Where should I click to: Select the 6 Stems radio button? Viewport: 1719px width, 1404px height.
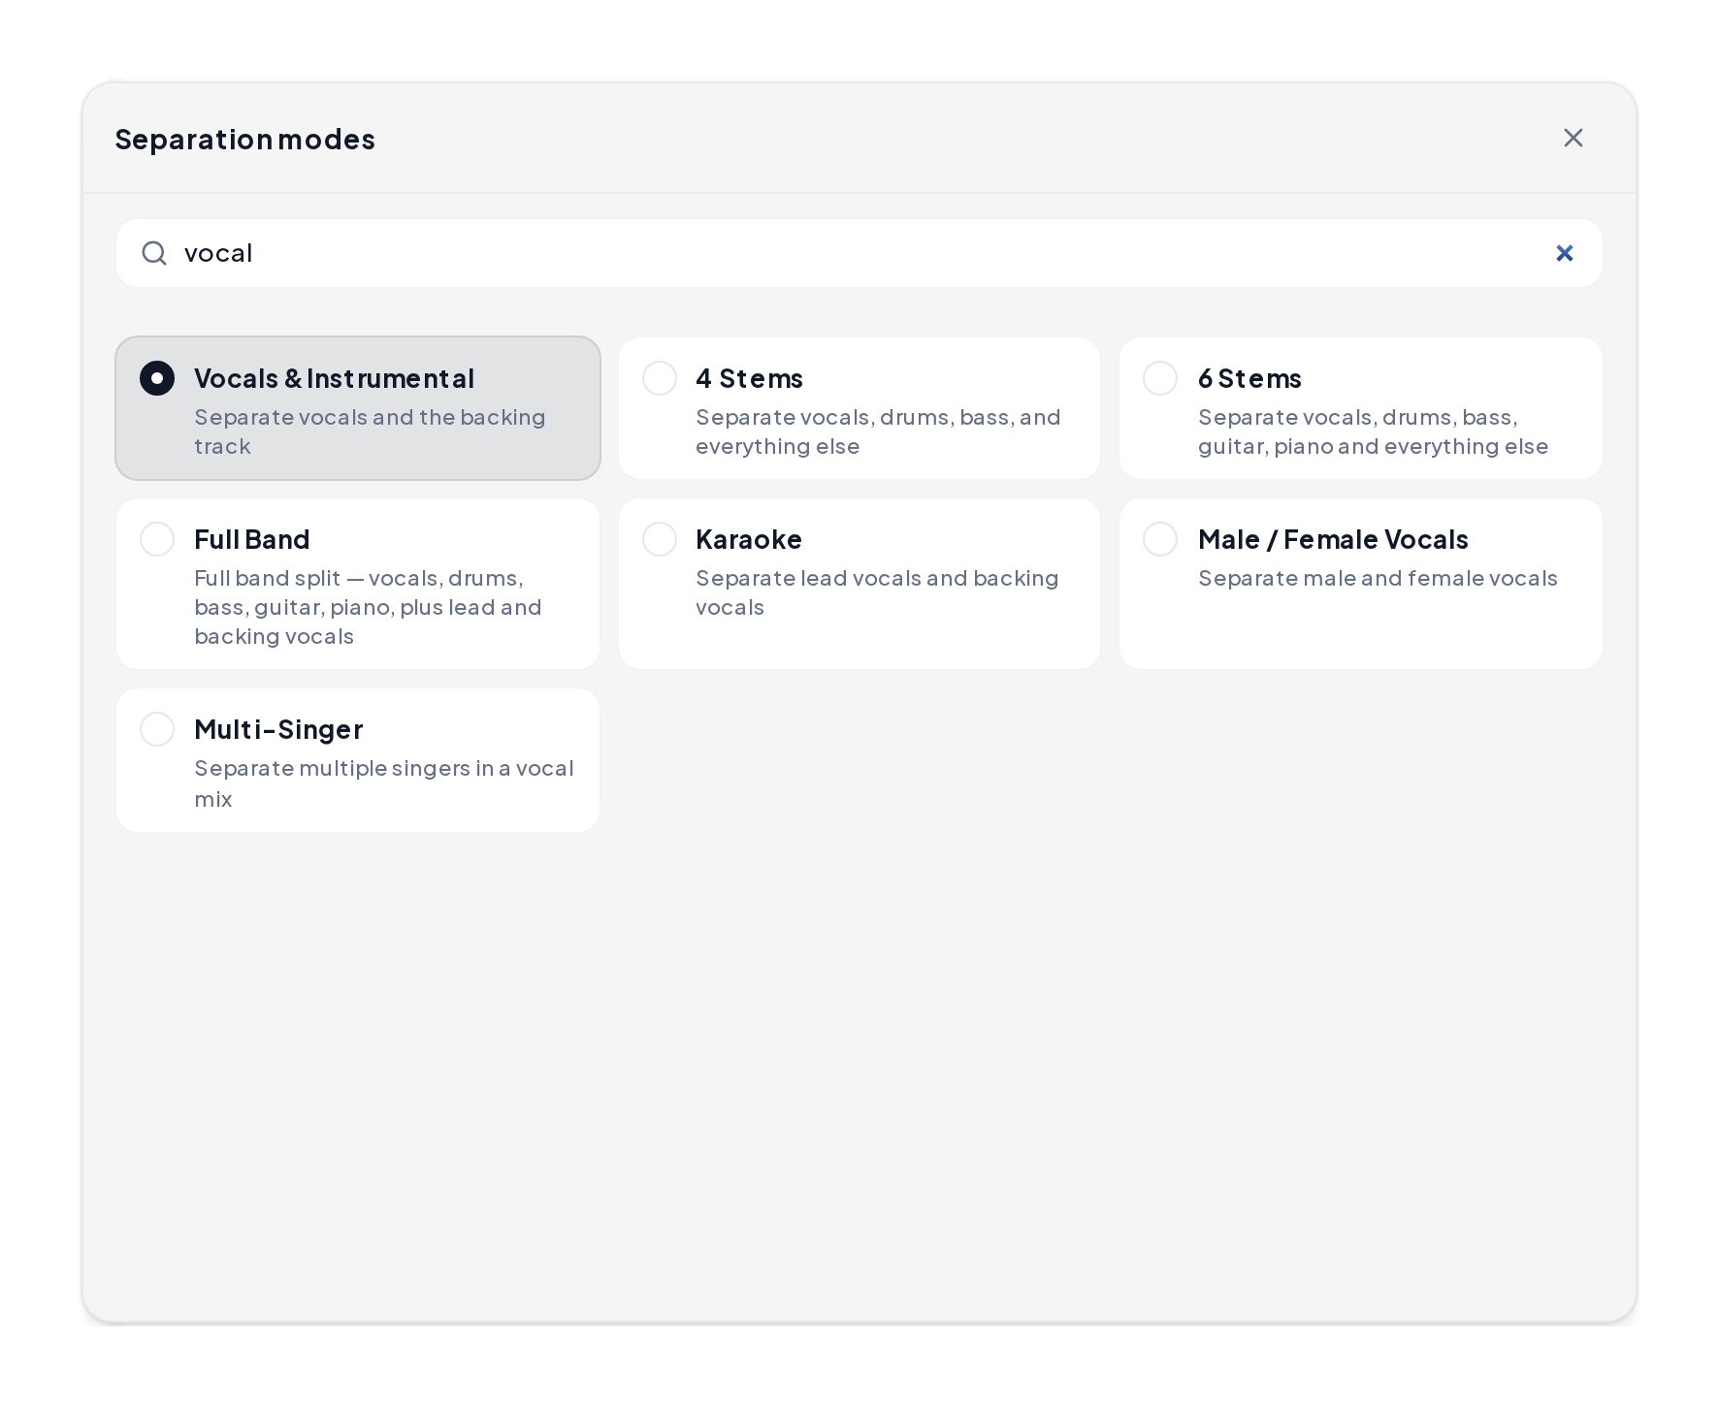(x=1160, y=378)
